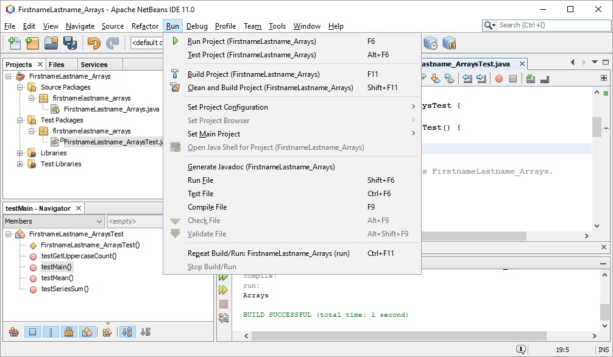
Task: Toggle Show Inner Classes button in Navigator
Action: 87,332
